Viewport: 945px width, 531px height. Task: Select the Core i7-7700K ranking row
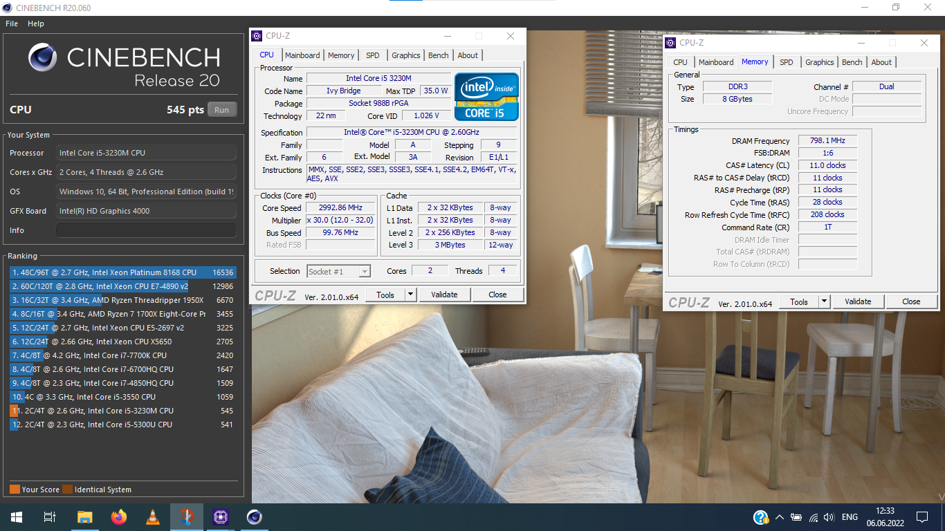click(122, 355)
